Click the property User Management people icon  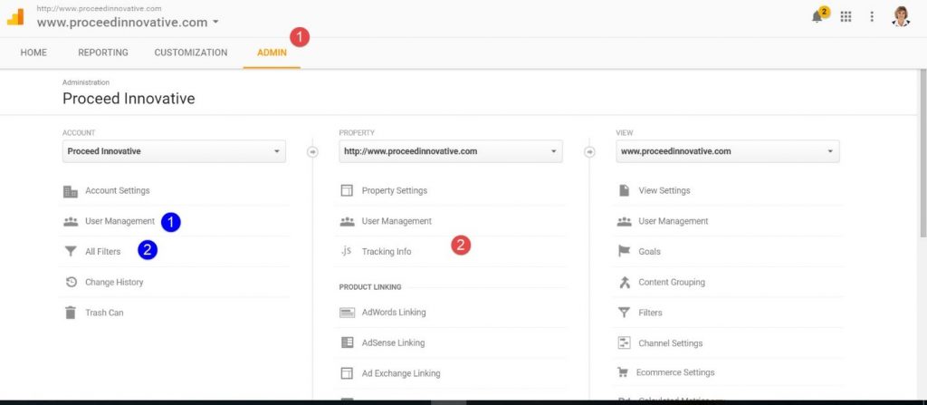click(x=347, y=221)
